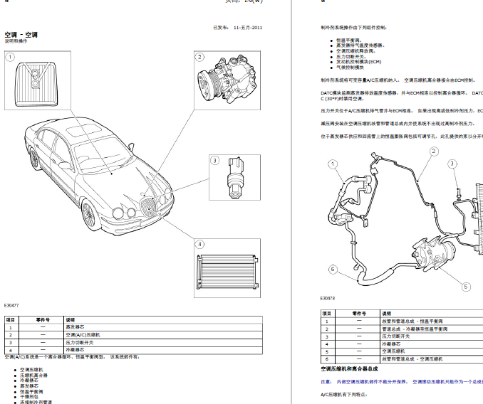Click '压力切断开关' in left table row 3
The width and height of the screenshot is (483, 404).
pyautogui.click(x=80, y=343)
